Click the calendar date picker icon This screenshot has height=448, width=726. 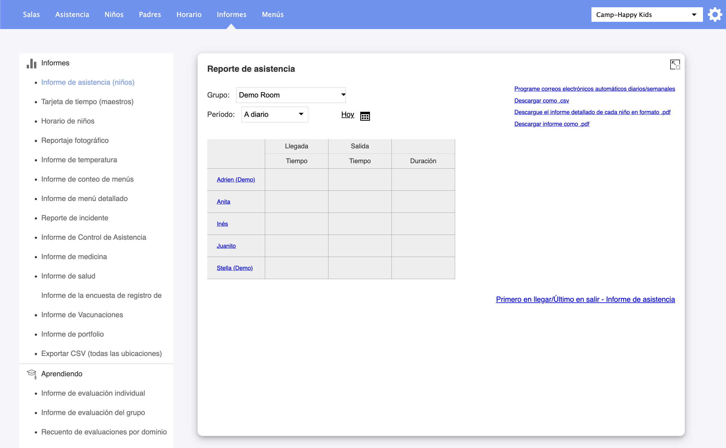(365, 116)
